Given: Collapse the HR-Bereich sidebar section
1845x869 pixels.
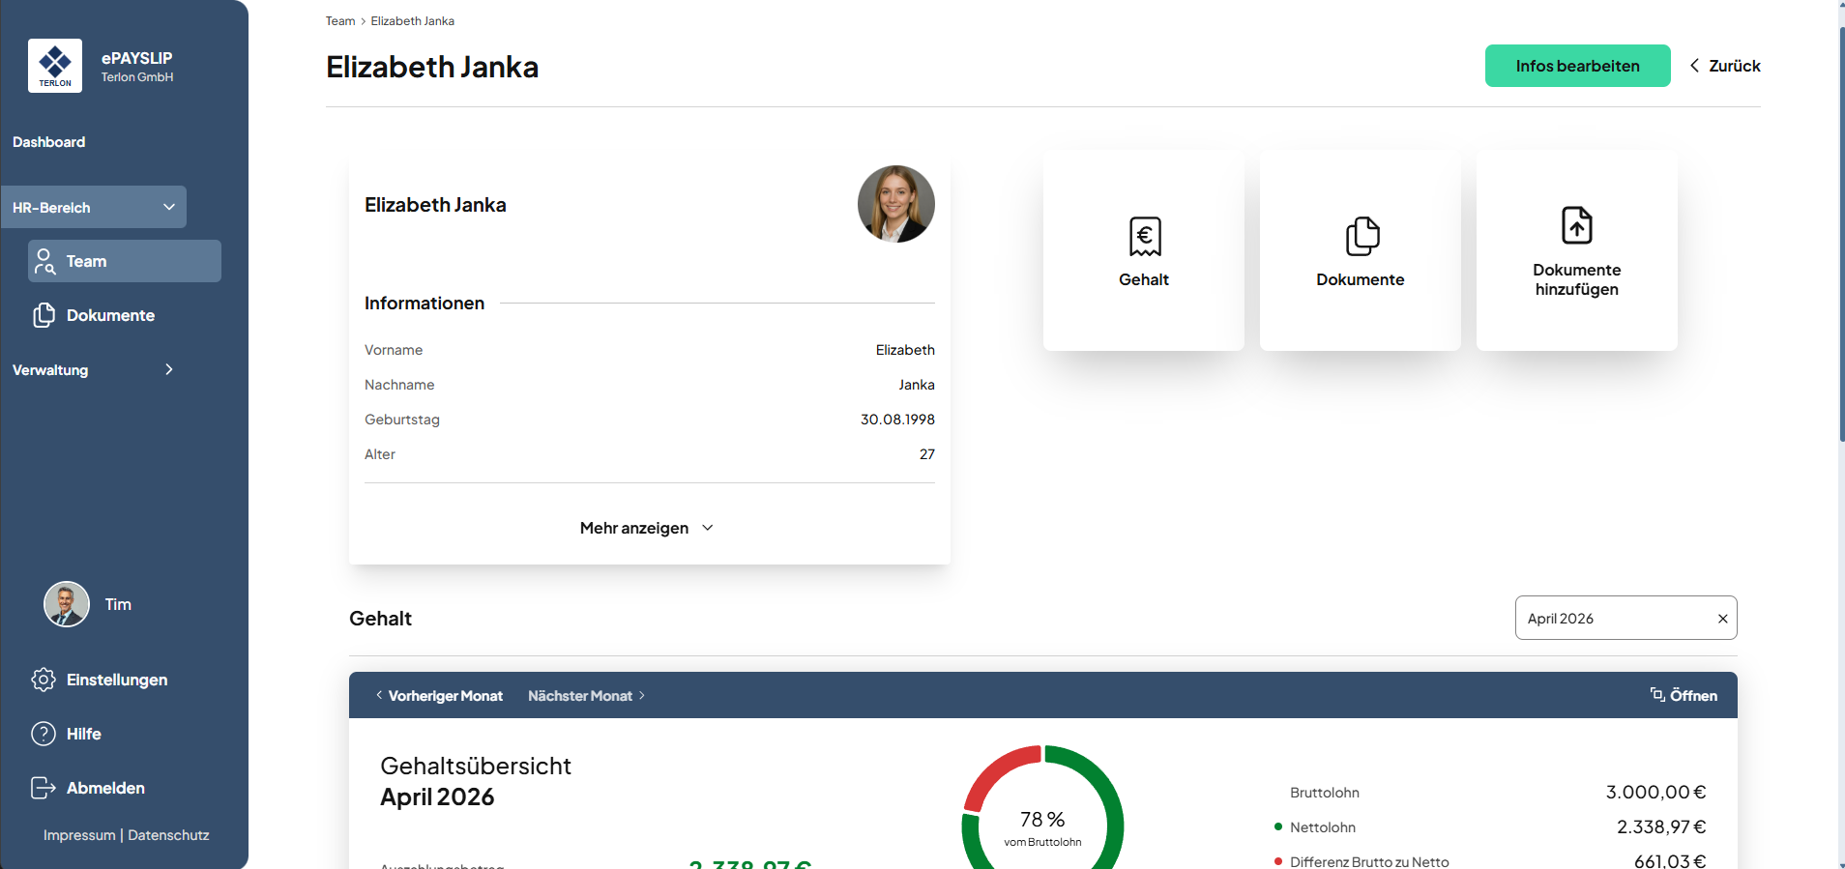Looking at the screenshot, I should pos(169,207).
